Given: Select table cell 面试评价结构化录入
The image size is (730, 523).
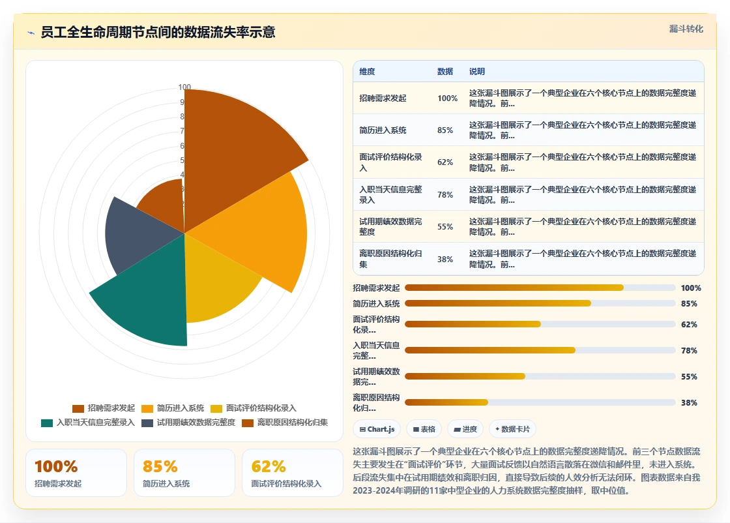Looking at the screenshot, I should pyautogui.click(x=391, y=162).
